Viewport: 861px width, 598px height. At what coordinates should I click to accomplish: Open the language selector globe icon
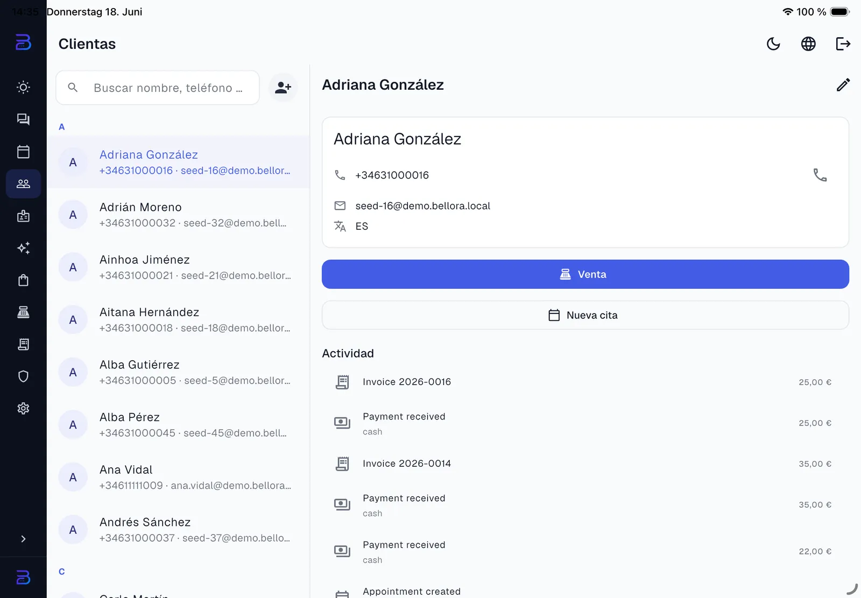[808, 44]
